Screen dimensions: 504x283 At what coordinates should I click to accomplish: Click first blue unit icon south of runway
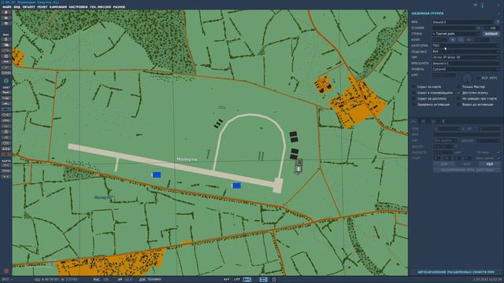point(156,175)
